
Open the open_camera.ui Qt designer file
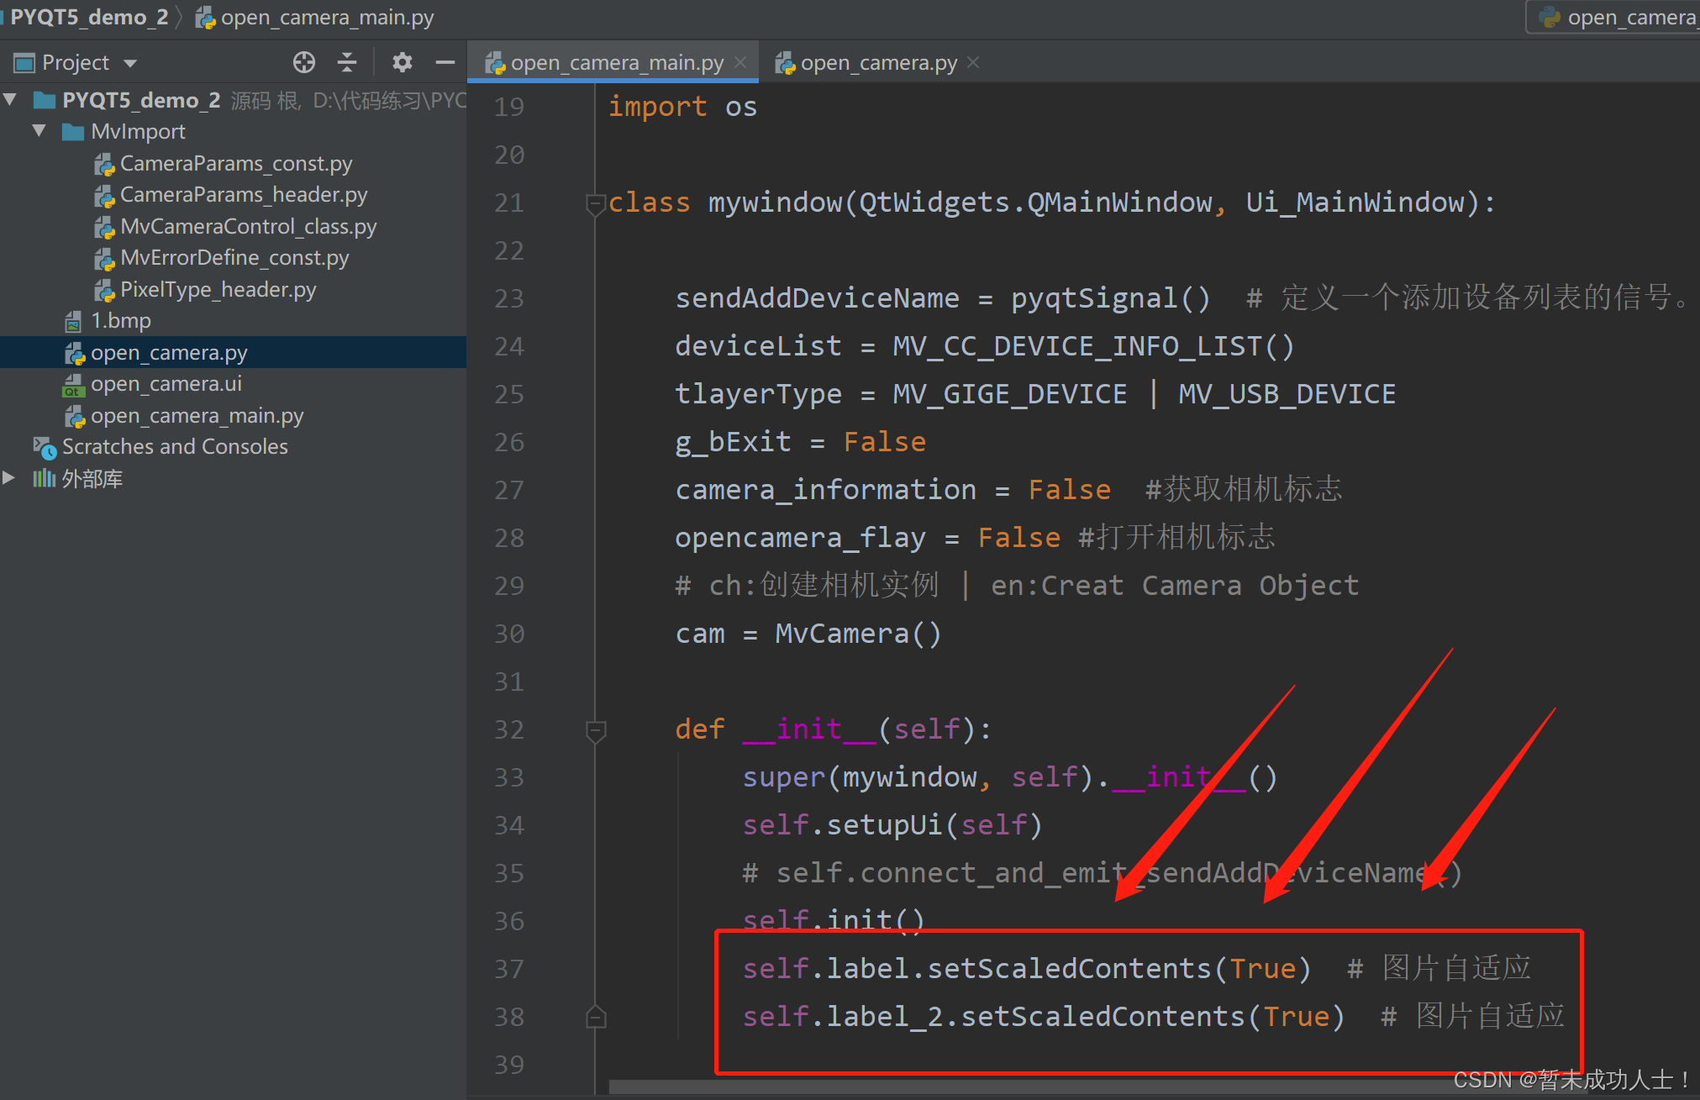[x=166, y=384]
